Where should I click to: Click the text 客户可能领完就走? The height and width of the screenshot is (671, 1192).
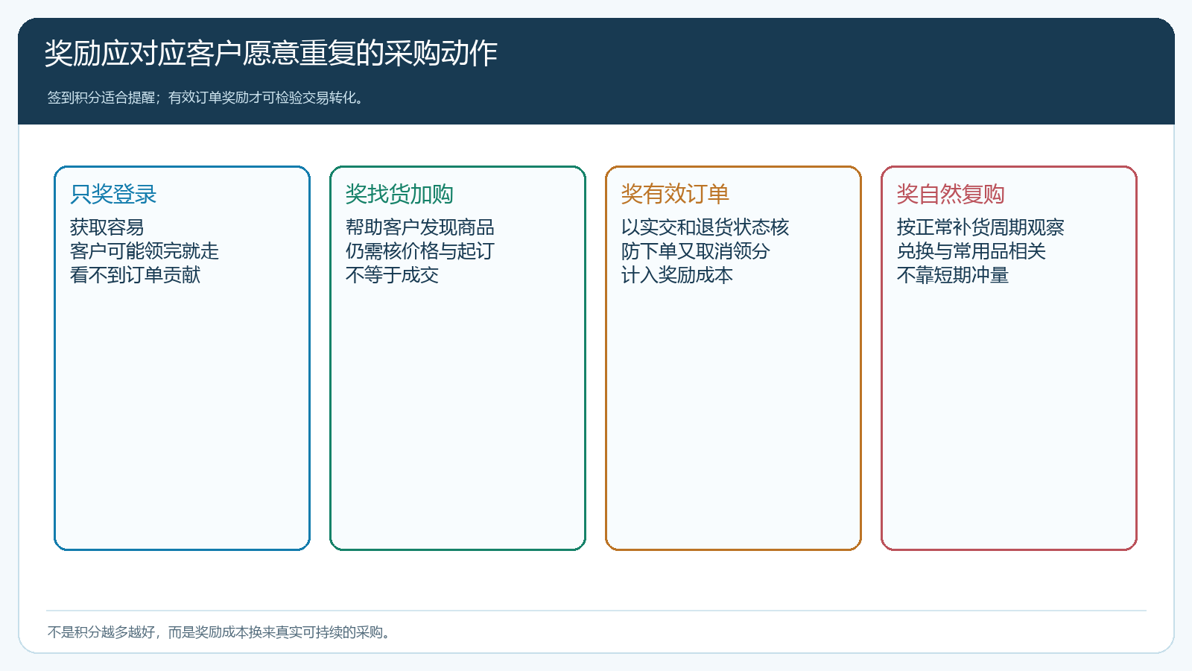pos(145,251)
